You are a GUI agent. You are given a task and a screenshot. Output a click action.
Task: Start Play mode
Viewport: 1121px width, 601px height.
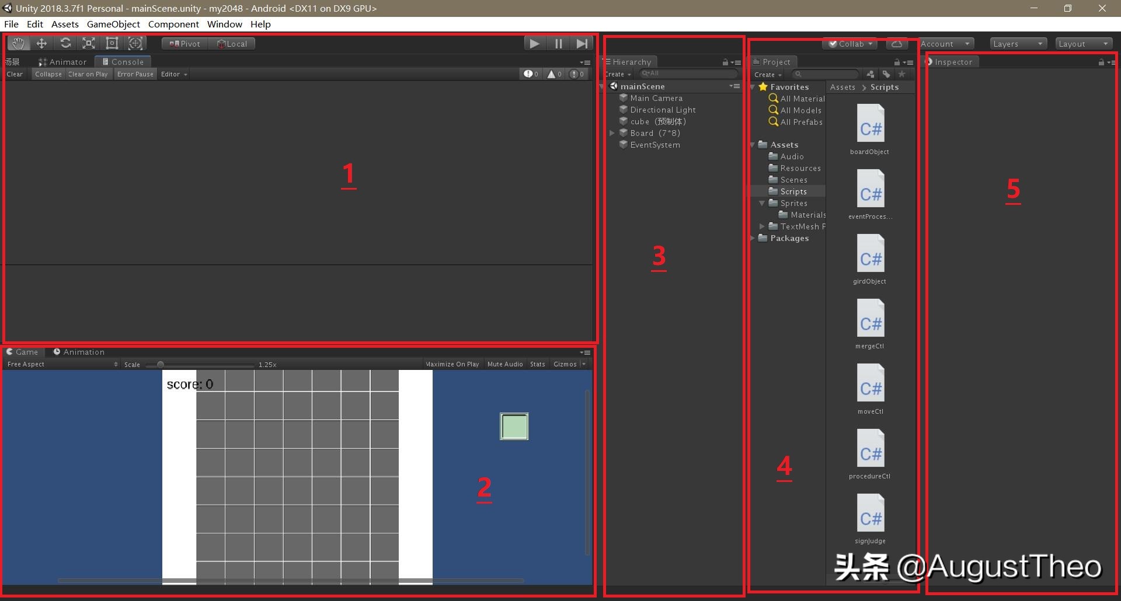pyautogui.click(x=534, y=44)
